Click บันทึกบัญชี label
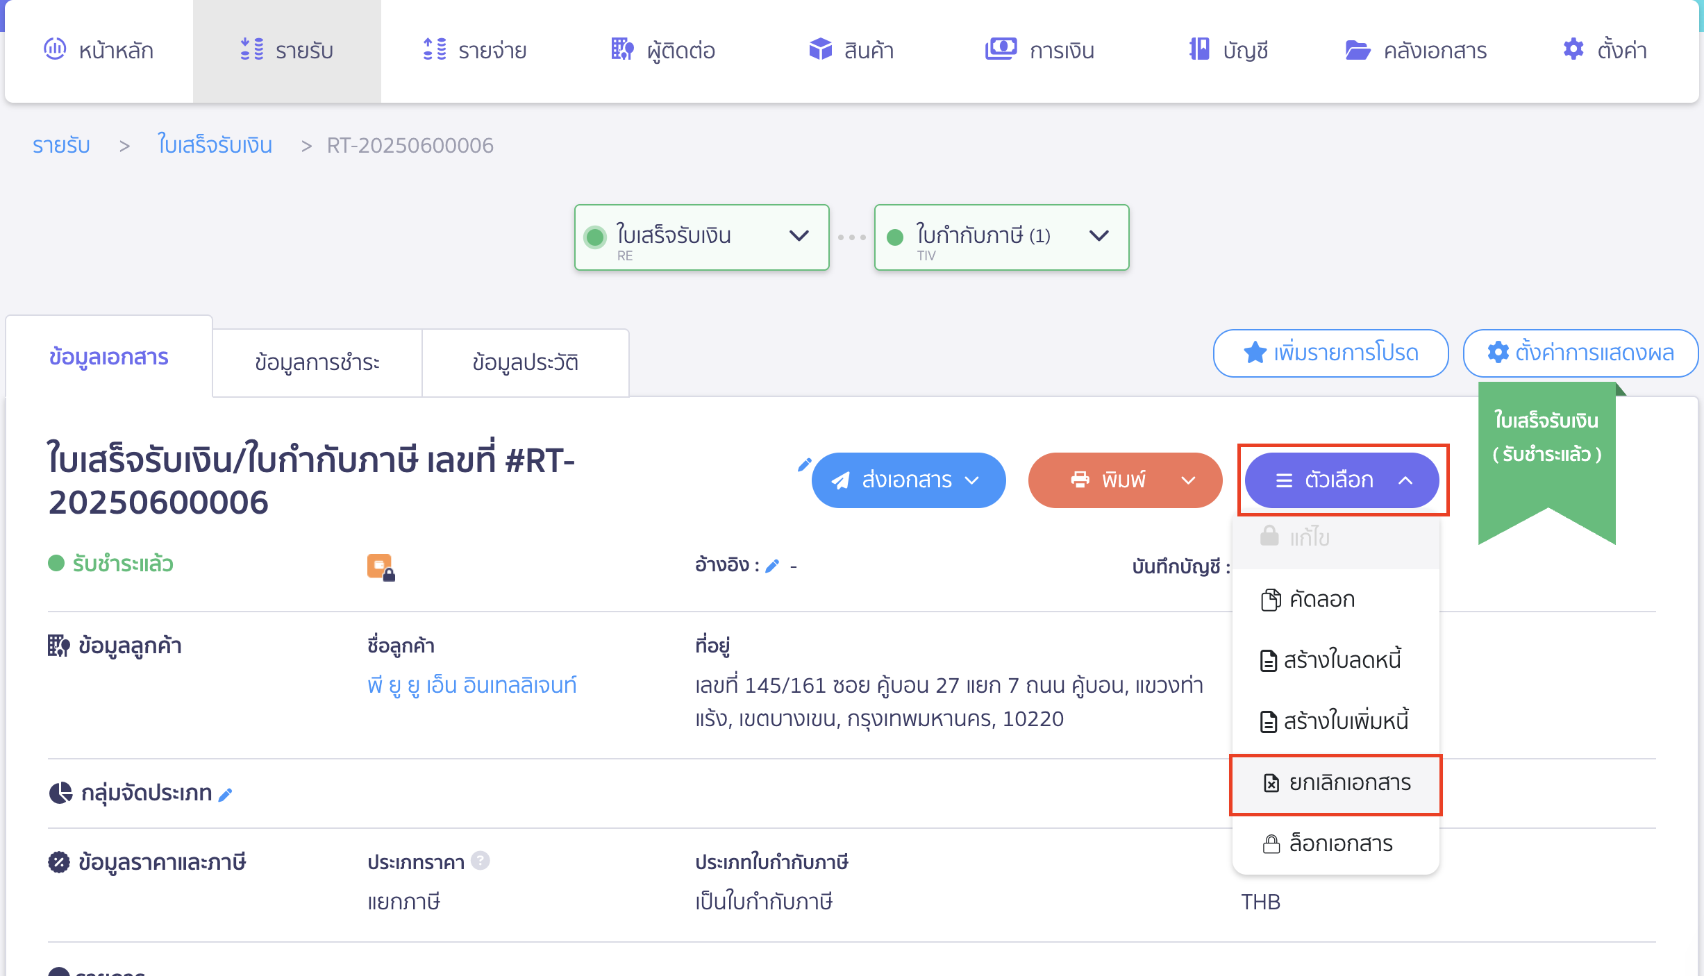1704x976 pixels. click(x=1180, y=566)
